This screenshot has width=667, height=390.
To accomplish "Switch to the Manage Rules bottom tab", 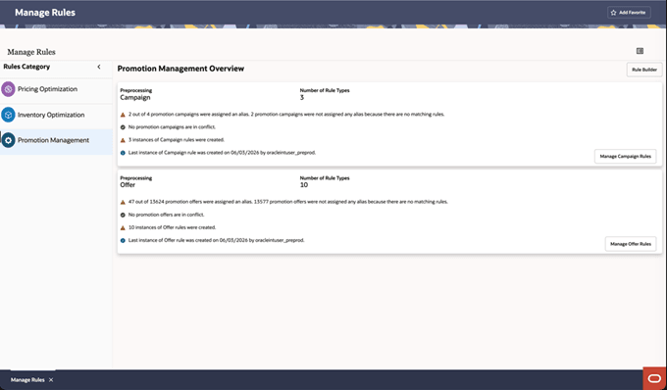I will [x=27, y=380].
